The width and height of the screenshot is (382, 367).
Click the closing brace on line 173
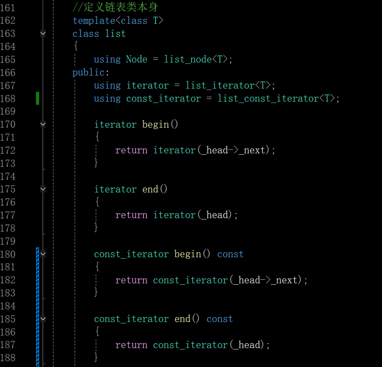[x=96, y=163]
